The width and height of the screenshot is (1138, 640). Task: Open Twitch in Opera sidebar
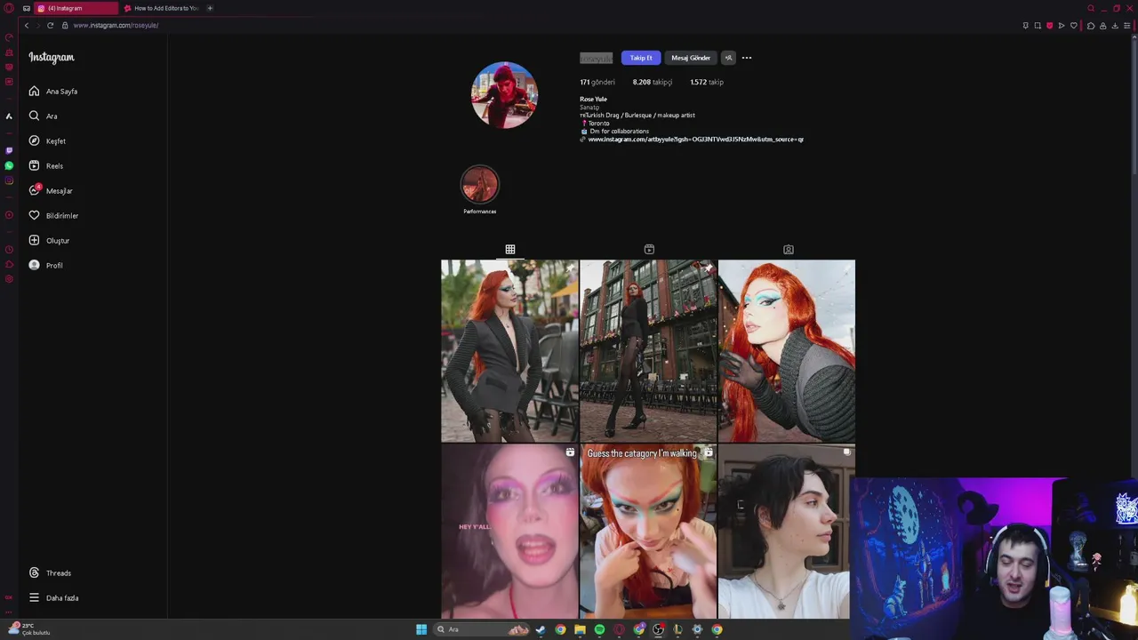[9, 150]
